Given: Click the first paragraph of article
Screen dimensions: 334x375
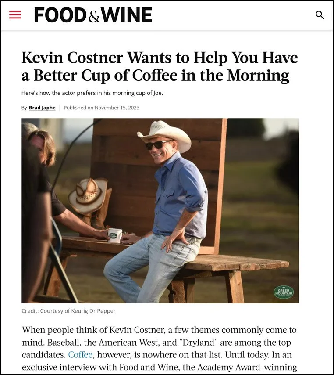Looking at the screenshot, I should point(159,349).
